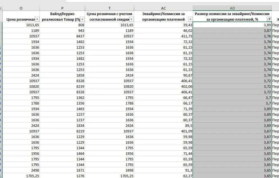Select cell containing 91,3

point(163,170)
